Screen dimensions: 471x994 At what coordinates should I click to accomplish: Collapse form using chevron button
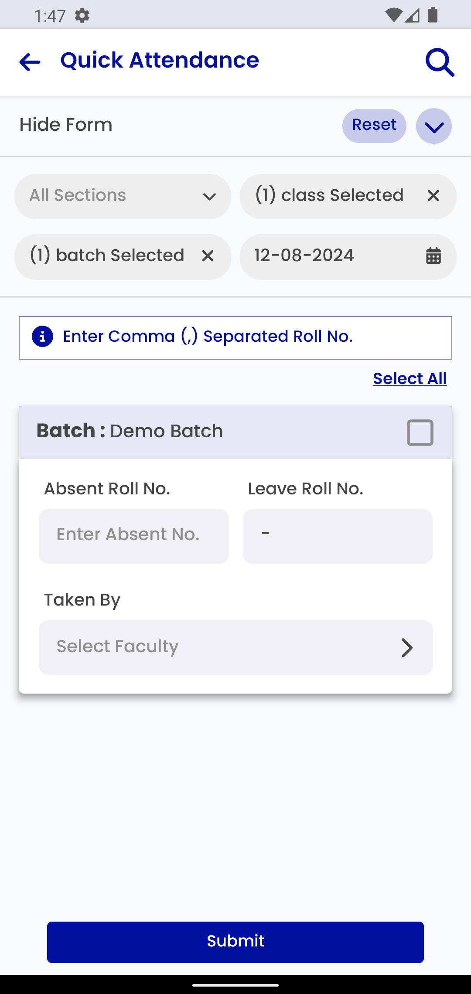tap(433, 126)
